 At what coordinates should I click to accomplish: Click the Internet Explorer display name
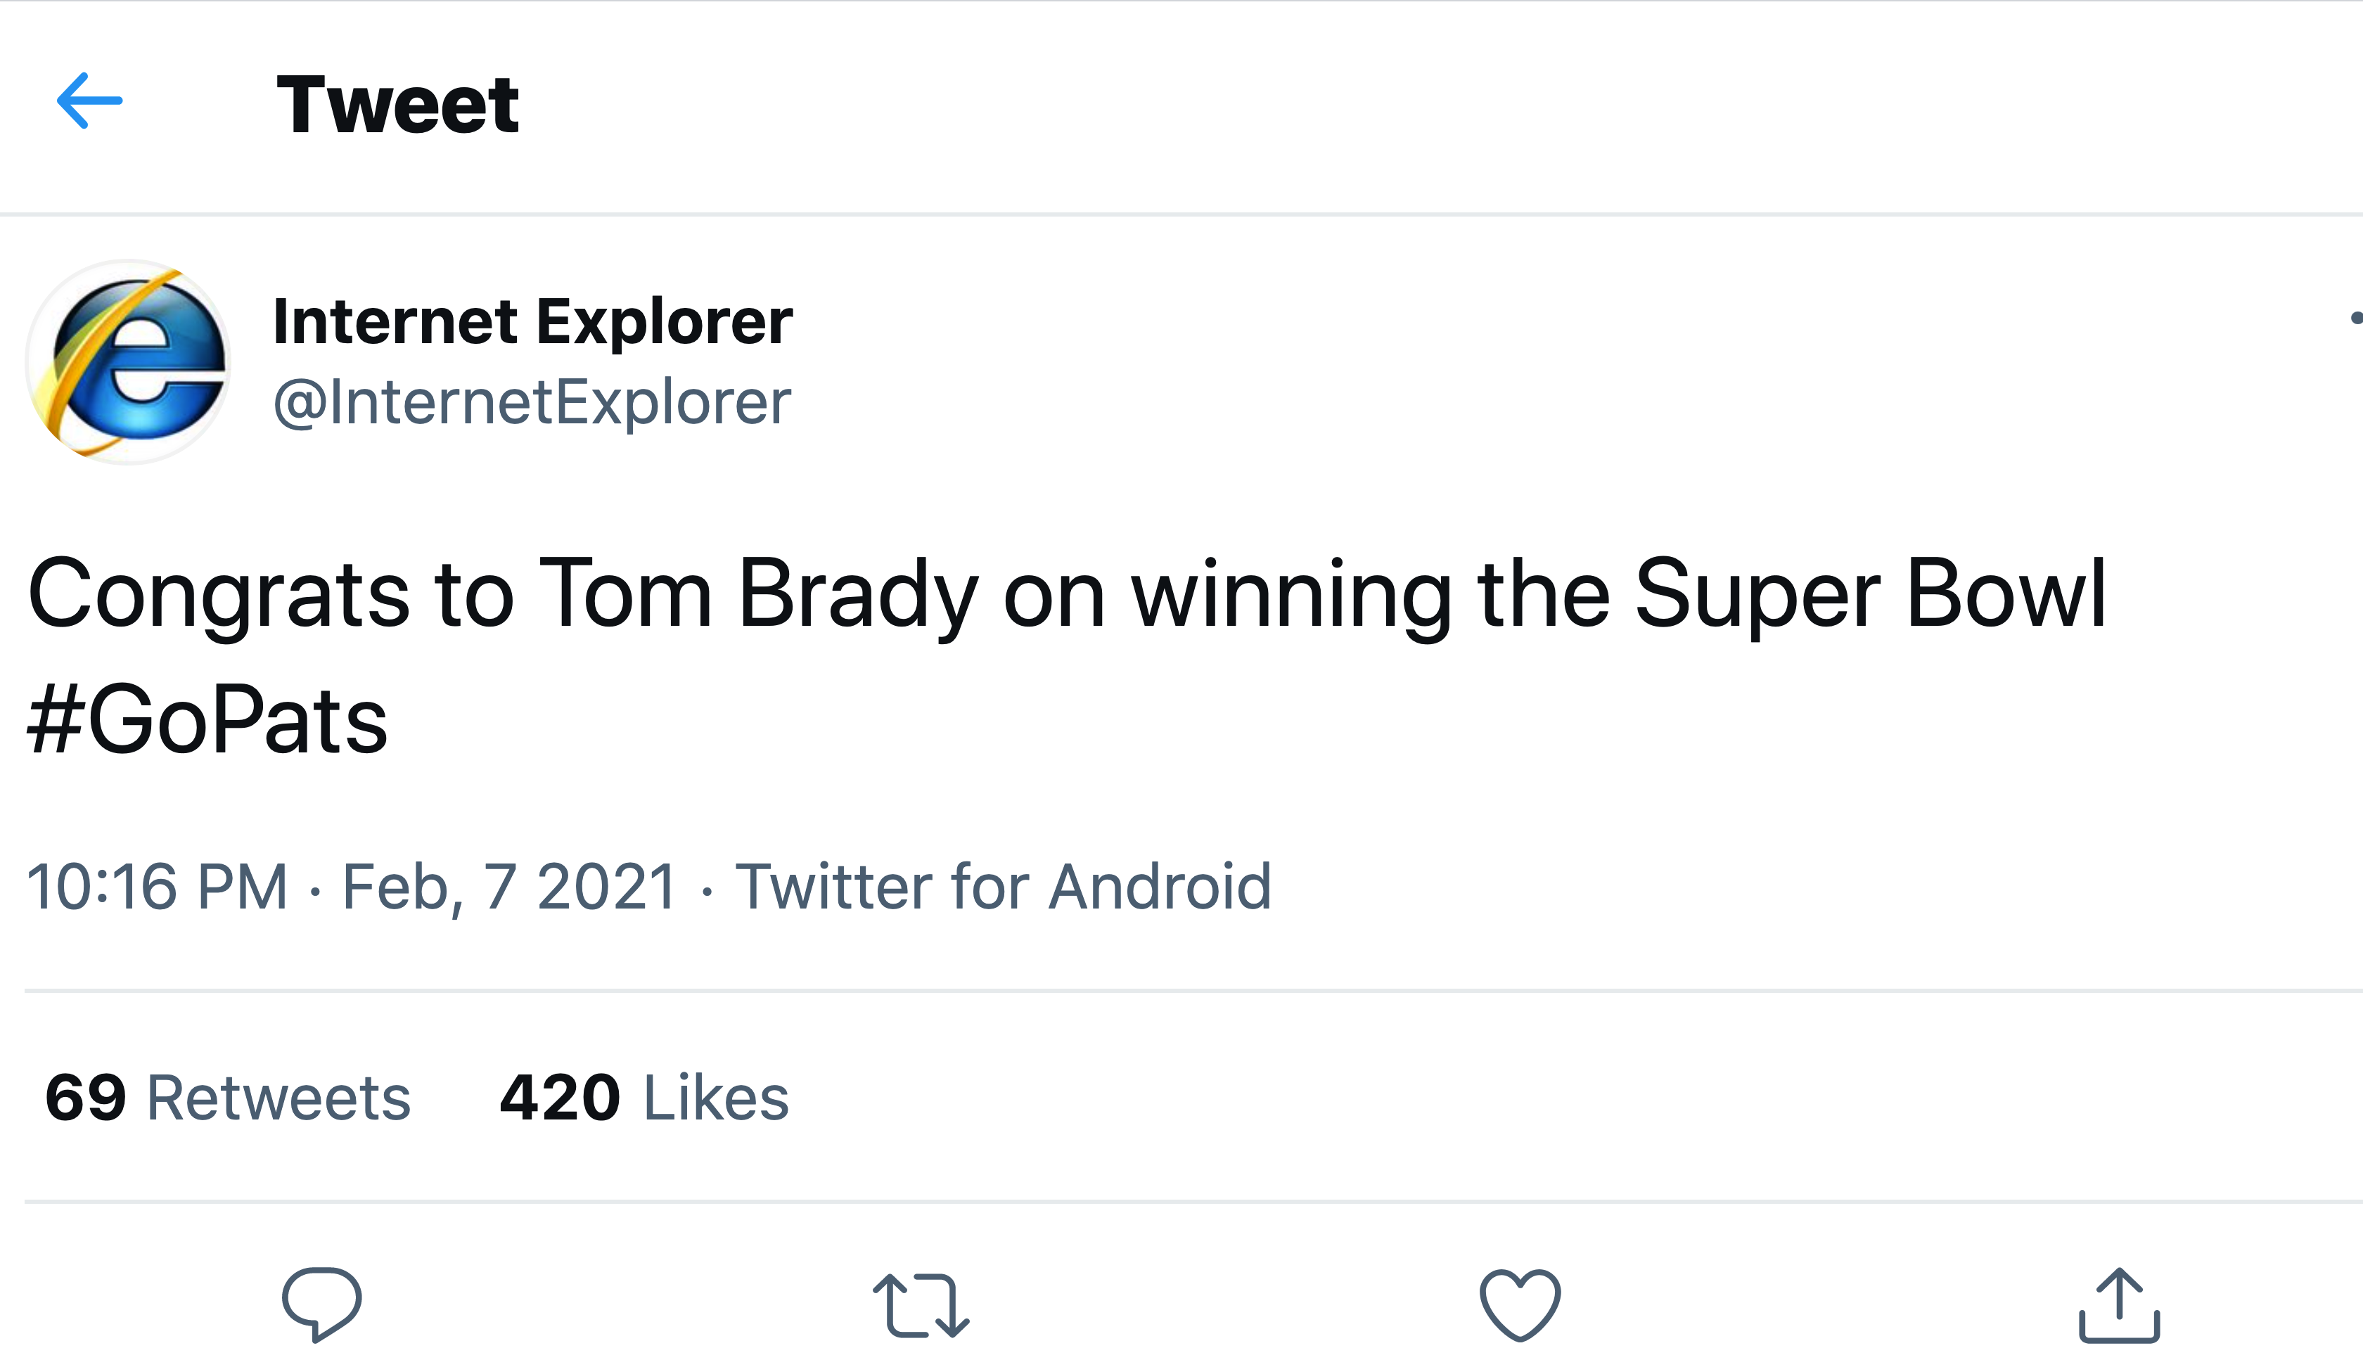tap(532, 321)
